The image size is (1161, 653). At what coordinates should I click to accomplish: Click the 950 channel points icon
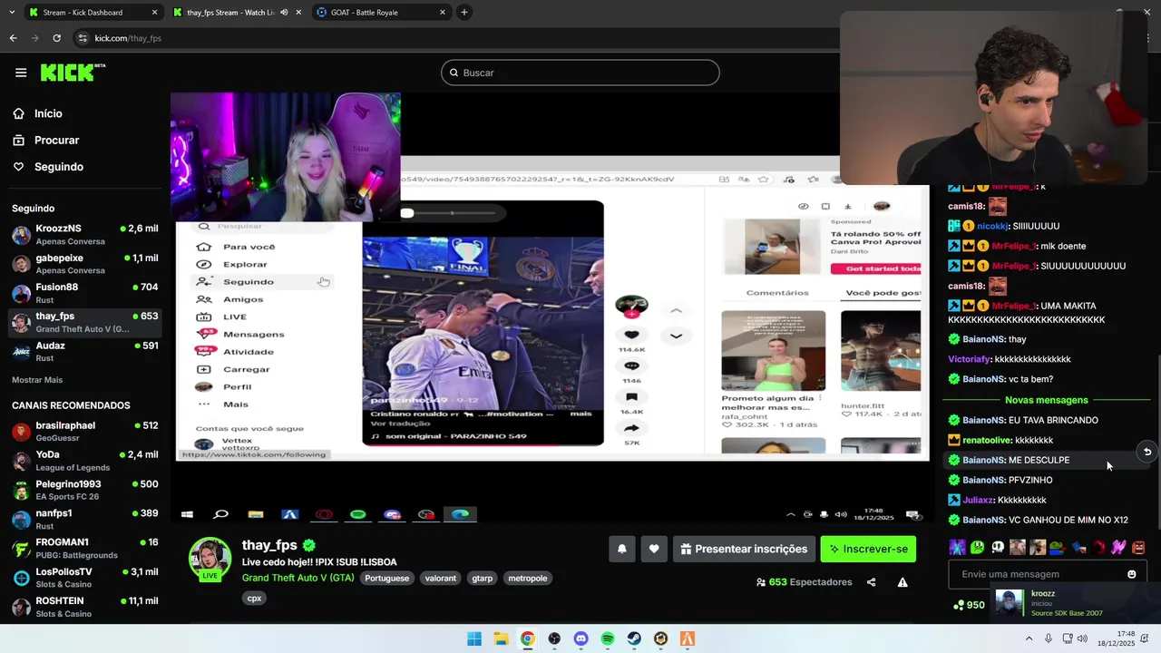click(959, 605)
